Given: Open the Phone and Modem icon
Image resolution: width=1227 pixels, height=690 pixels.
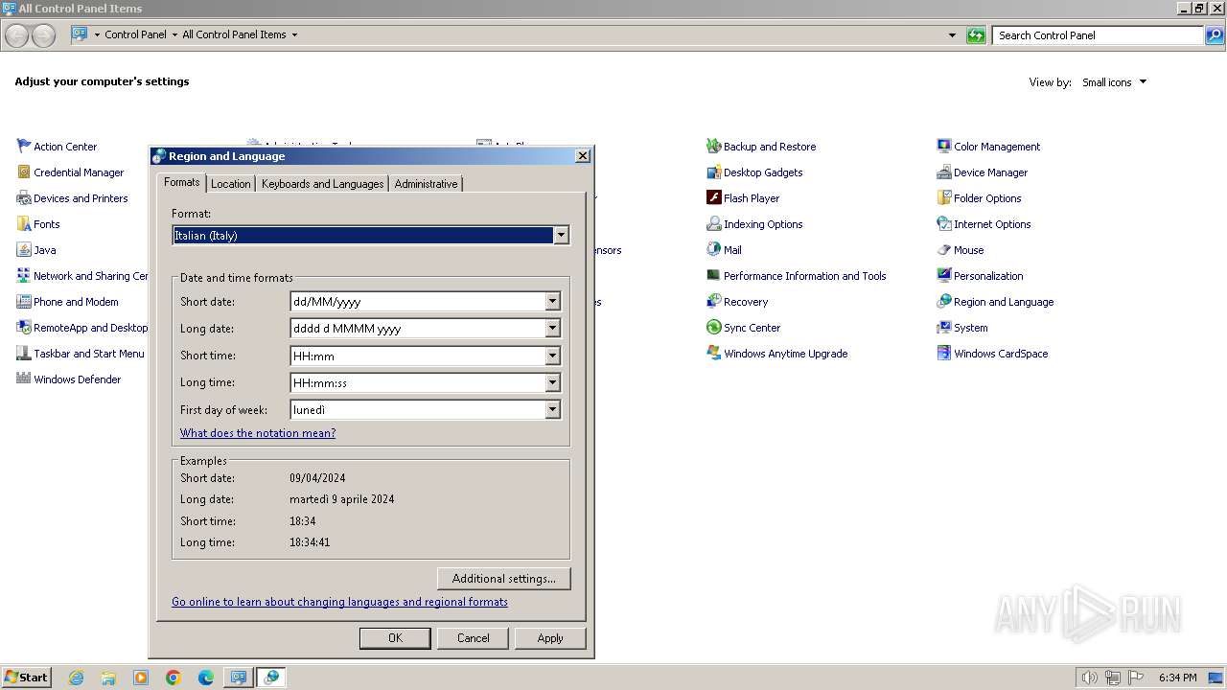Looking at the screenshot, I should click(24, 302).
